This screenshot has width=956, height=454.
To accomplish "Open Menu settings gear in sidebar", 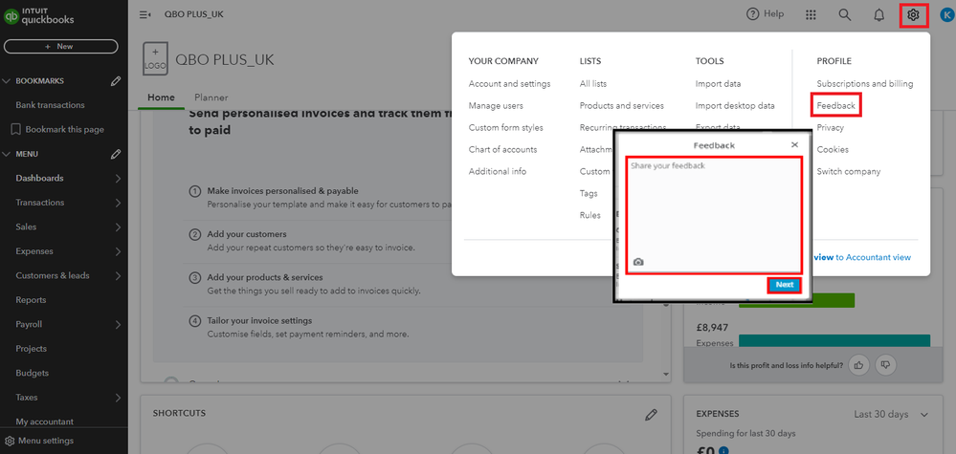I will (10, 441).
